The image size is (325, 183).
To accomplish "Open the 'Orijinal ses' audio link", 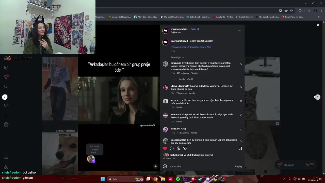I will pos(176,33).
